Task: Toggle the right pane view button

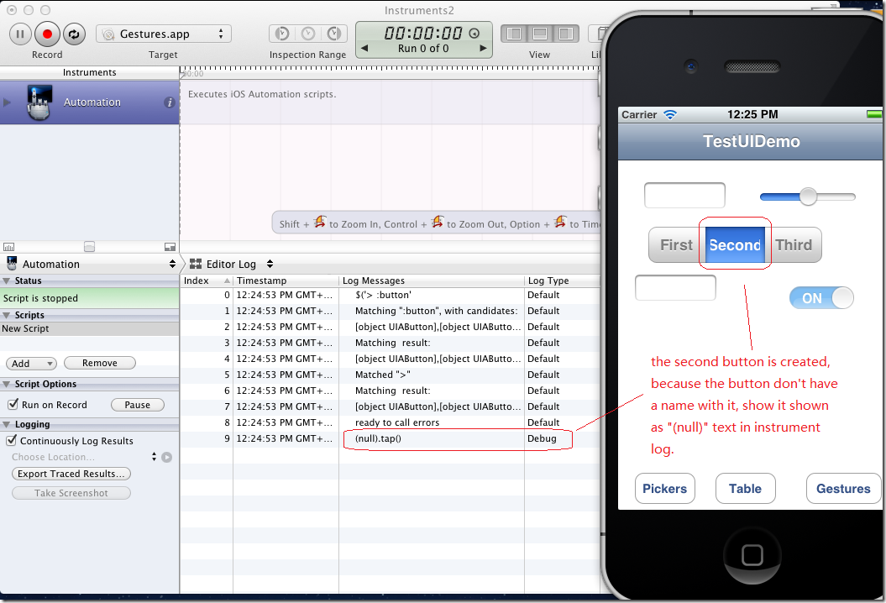Action: point(566,34)
